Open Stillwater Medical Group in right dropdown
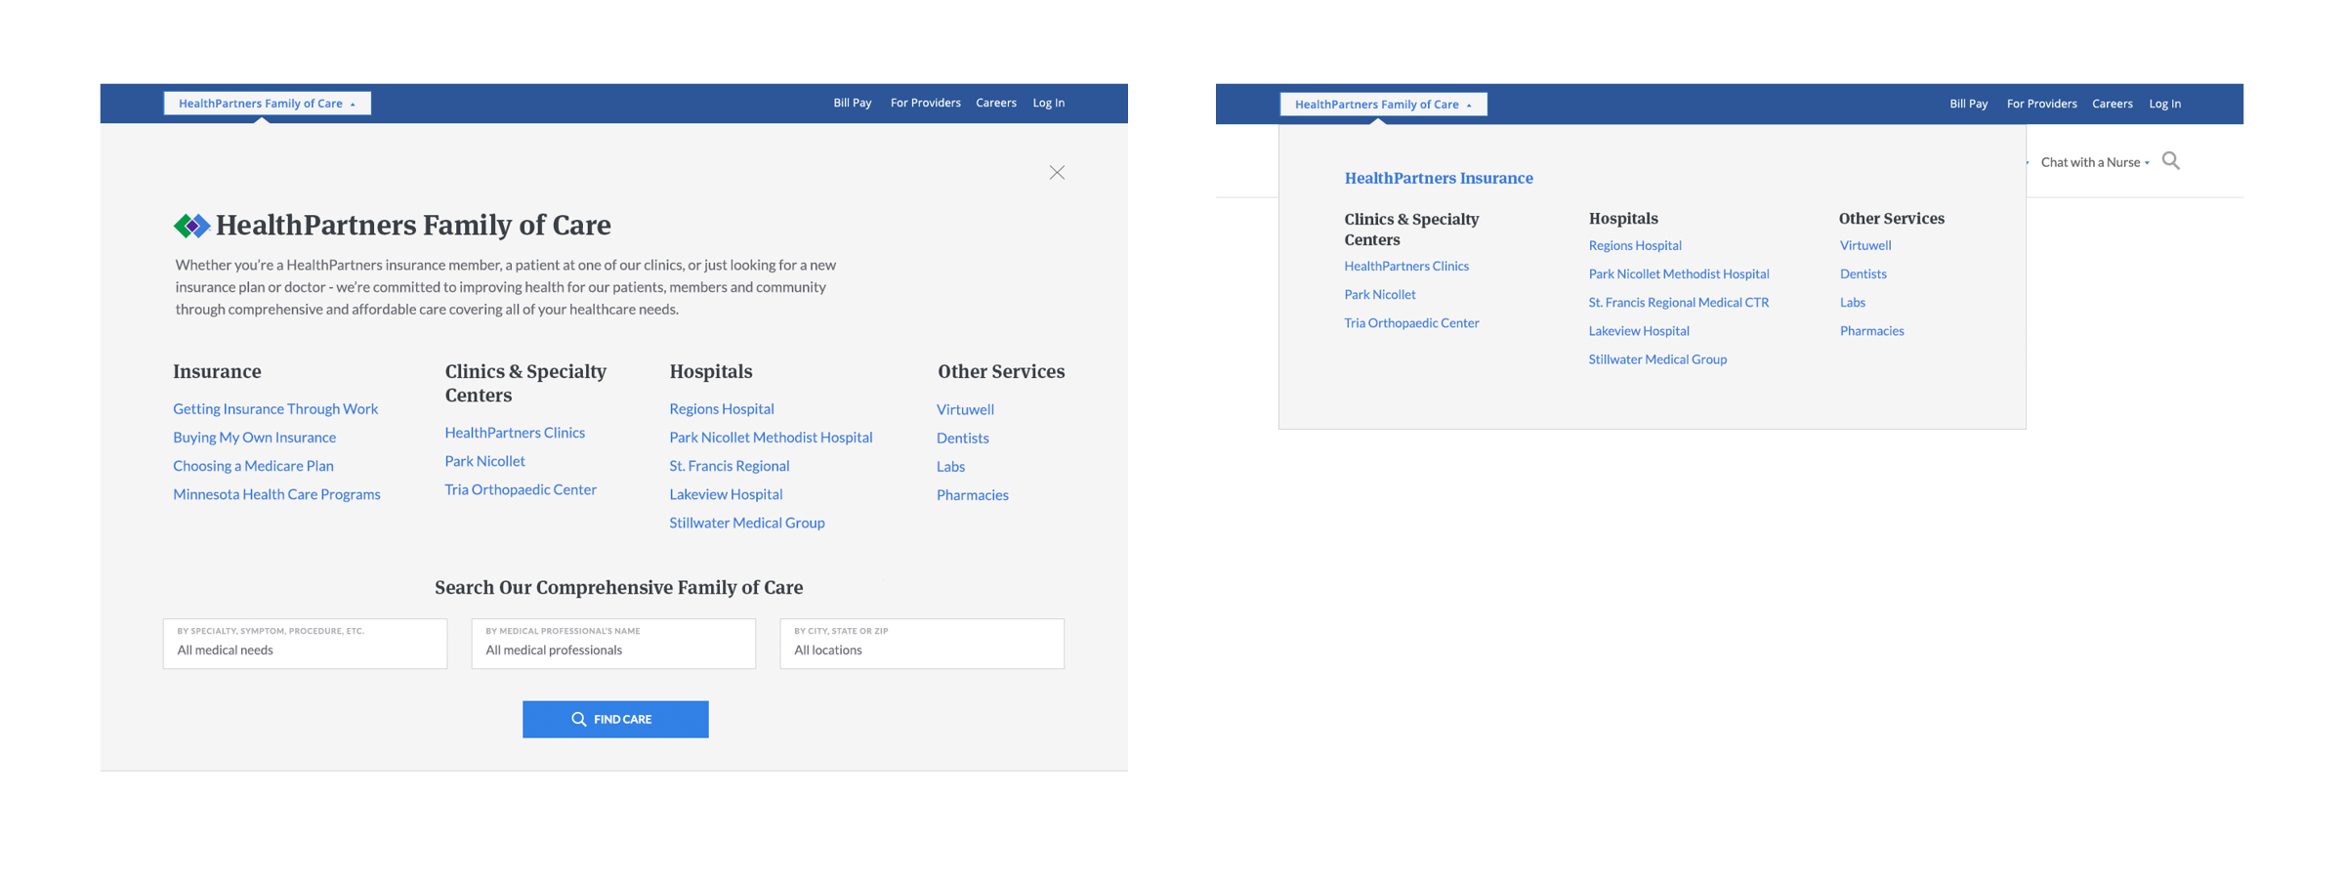The image size is (2344, 879). [x=1657, y=358]
